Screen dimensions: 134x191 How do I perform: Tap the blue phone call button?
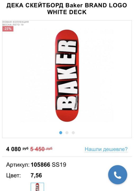(x=118, y=175)
